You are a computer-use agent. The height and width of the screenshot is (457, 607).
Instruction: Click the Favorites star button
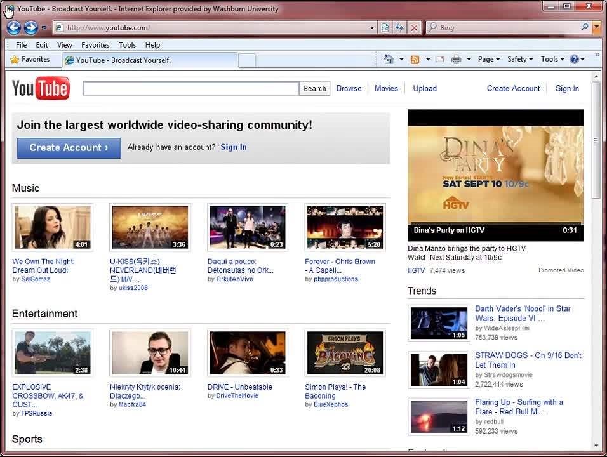30,59
